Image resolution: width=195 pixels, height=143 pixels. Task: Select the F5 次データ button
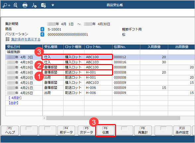pos(87,130)
